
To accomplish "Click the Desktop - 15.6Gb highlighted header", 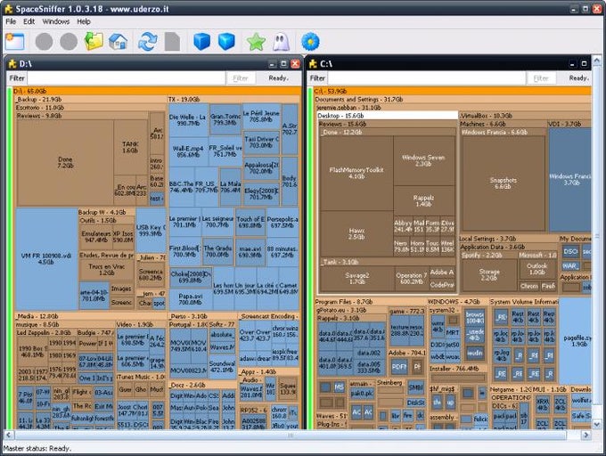I will [x=388, y=116].
